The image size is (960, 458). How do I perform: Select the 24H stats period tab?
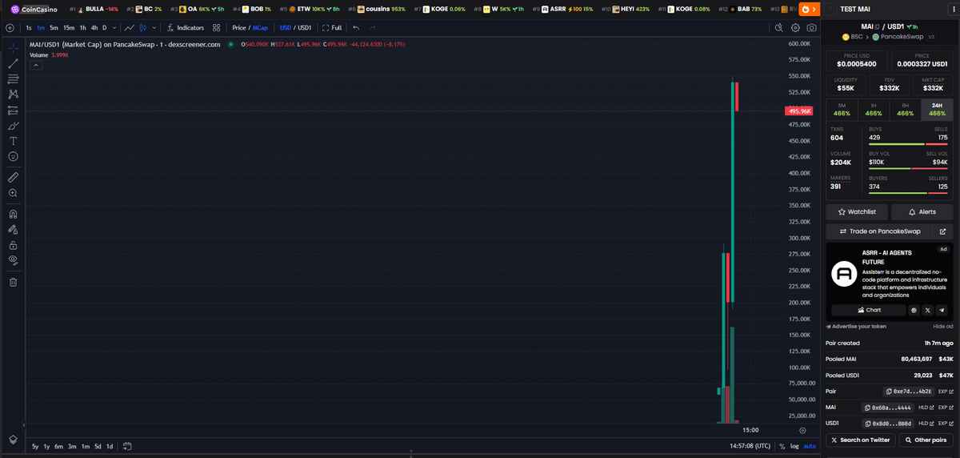(x=937, y=110)
